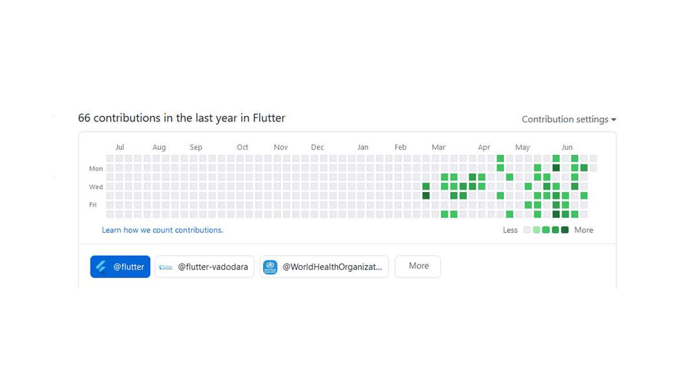This screenshot has height=387, width=688.
Task: Click the darkest green legend square
Action: (x=564, y=229)
